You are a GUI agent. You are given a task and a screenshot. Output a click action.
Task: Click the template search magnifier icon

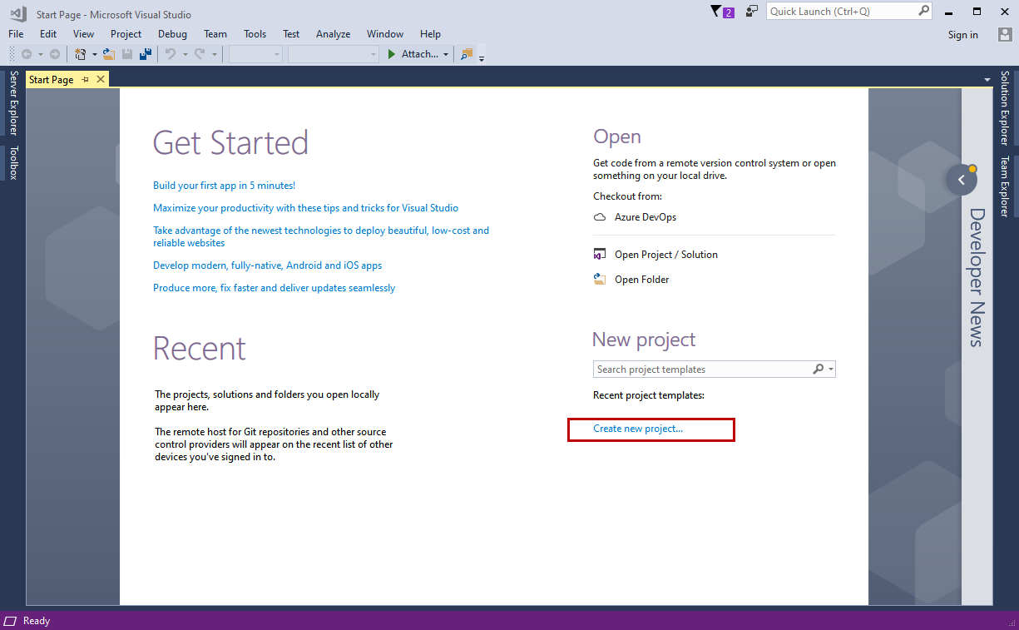click(x=819, y=370)
